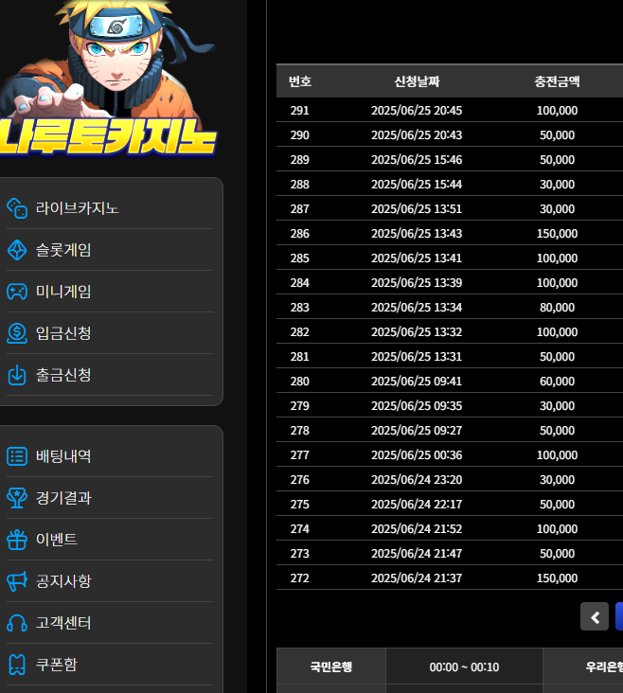The width and height of the screenshot is (623, 693).
Task: Click date 2025/06/25 09:35
Action: (417, 406)
